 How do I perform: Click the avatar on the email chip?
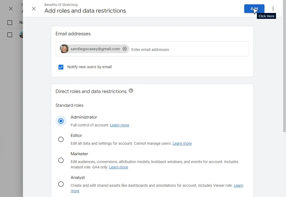pos(64,49)
